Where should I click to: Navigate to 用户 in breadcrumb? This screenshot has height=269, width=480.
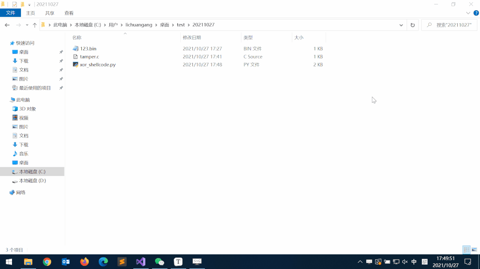pos(113,25)
